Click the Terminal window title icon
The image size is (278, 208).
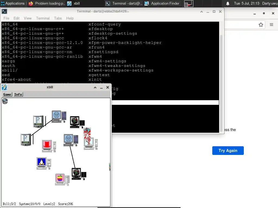pyautogui.click(x=4, y=11)
